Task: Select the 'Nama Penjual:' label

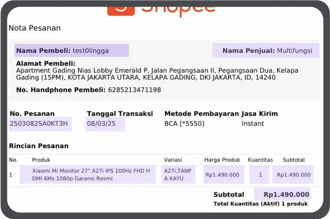Action: 249,51
